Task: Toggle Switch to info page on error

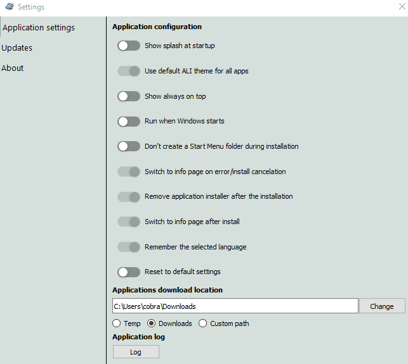Action: click(x=129, y=172)
